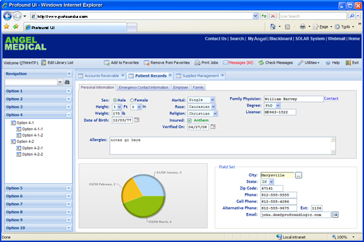Click Edit Library List icon
Screen dimensions: 364x242
click(x=44, y=63)
